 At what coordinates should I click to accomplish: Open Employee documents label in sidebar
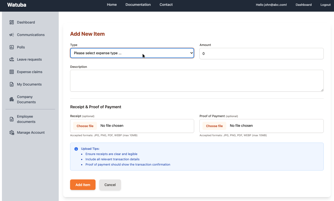pos(26,119)
